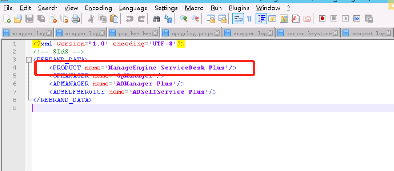Click the Zoom Out magnifier icon
Viewport: 394px width, 171px height.
195,19
